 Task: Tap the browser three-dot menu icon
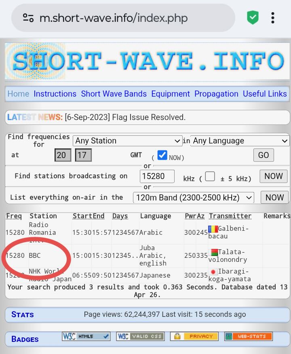point(273,18)
